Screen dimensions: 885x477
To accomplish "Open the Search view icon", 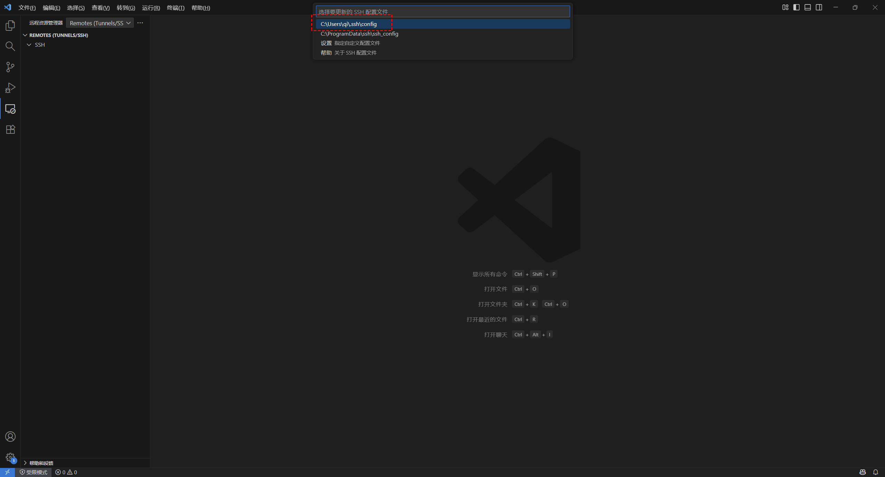I will (10, 46).
